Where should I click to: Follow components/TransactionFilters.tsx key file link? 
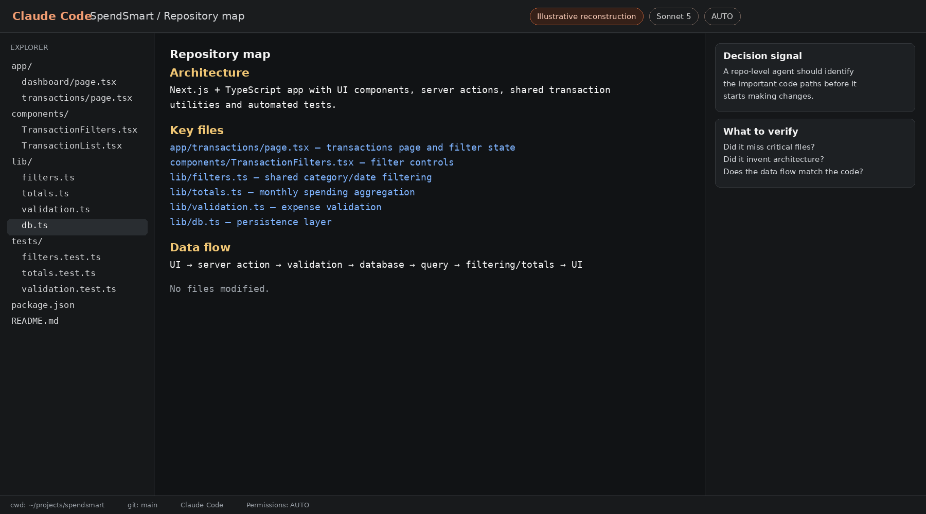click(312, 163)
